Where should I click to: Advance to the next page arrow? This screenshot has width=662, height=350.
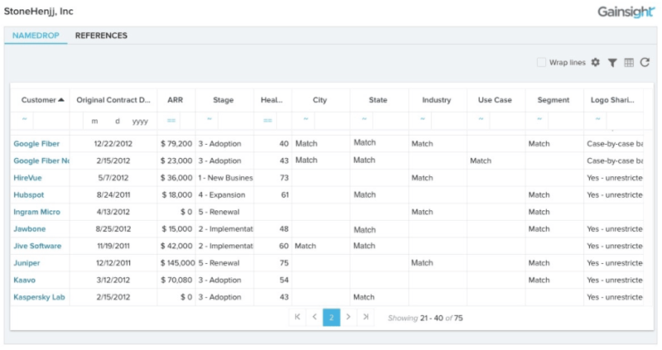click(348, 317)
